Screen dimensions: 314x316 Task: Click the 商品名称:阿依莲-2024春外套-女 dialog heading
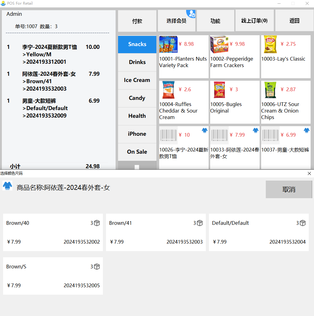click(63, 188)
